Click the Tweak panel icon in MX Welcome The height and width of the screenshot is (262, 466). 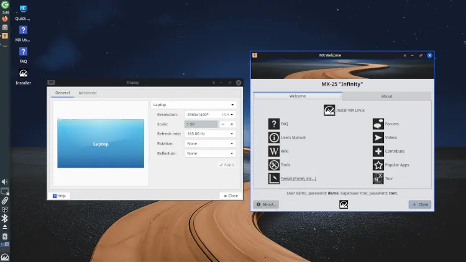tap(274, 179)
